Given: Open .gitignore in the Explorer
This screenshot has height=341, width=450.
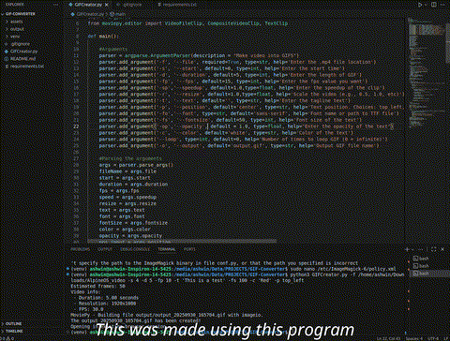Looking at the screenshot, I should pos(21,44).
